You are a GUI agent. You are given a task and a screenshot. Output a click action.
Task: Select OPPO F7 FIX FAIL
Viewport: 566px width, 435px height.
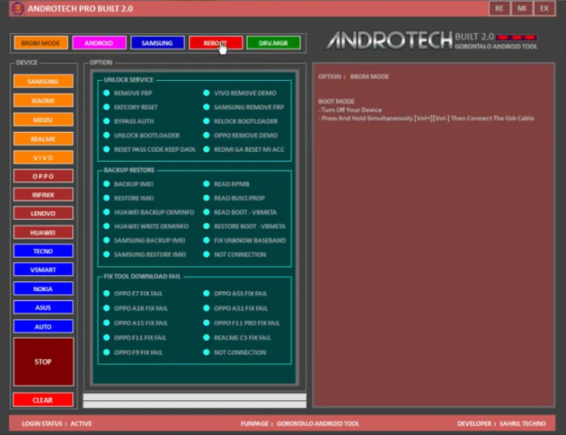click(x=133, y=294)
